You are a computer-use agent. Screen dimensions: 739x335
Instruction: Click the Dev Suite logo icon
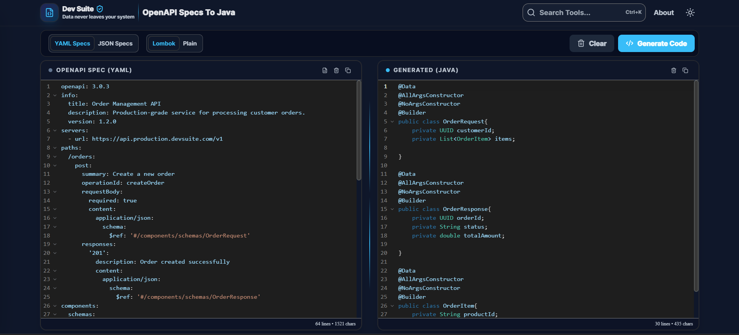tap(49, 13)
